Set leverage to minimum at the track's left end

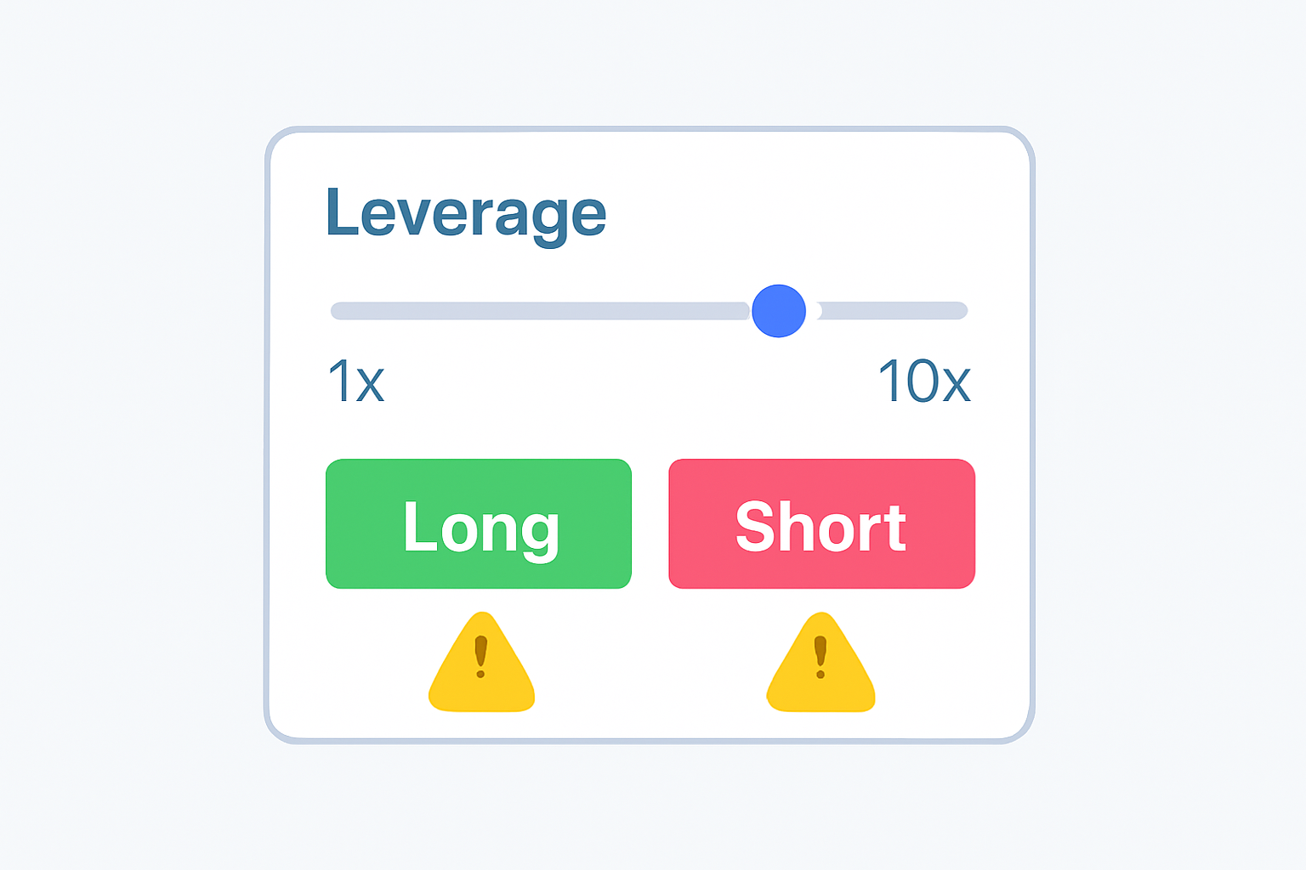pos(338,311)
